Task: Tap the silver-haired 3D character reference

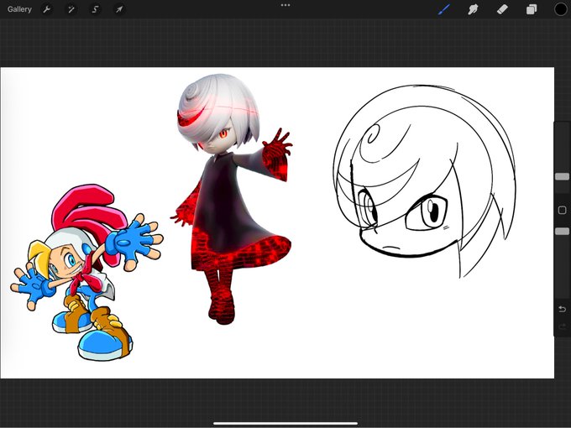Action: point(233,199)
